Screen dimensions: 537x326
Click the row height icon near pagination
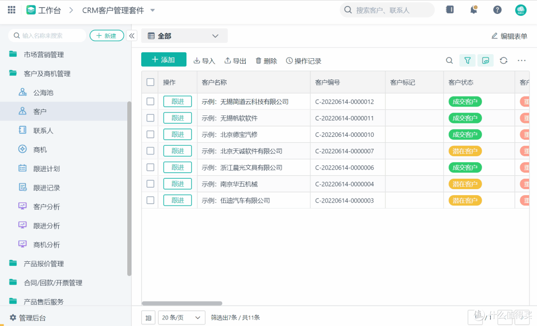click(148, 318)
